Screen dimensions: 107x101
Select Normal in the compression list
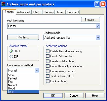(23, 85)
